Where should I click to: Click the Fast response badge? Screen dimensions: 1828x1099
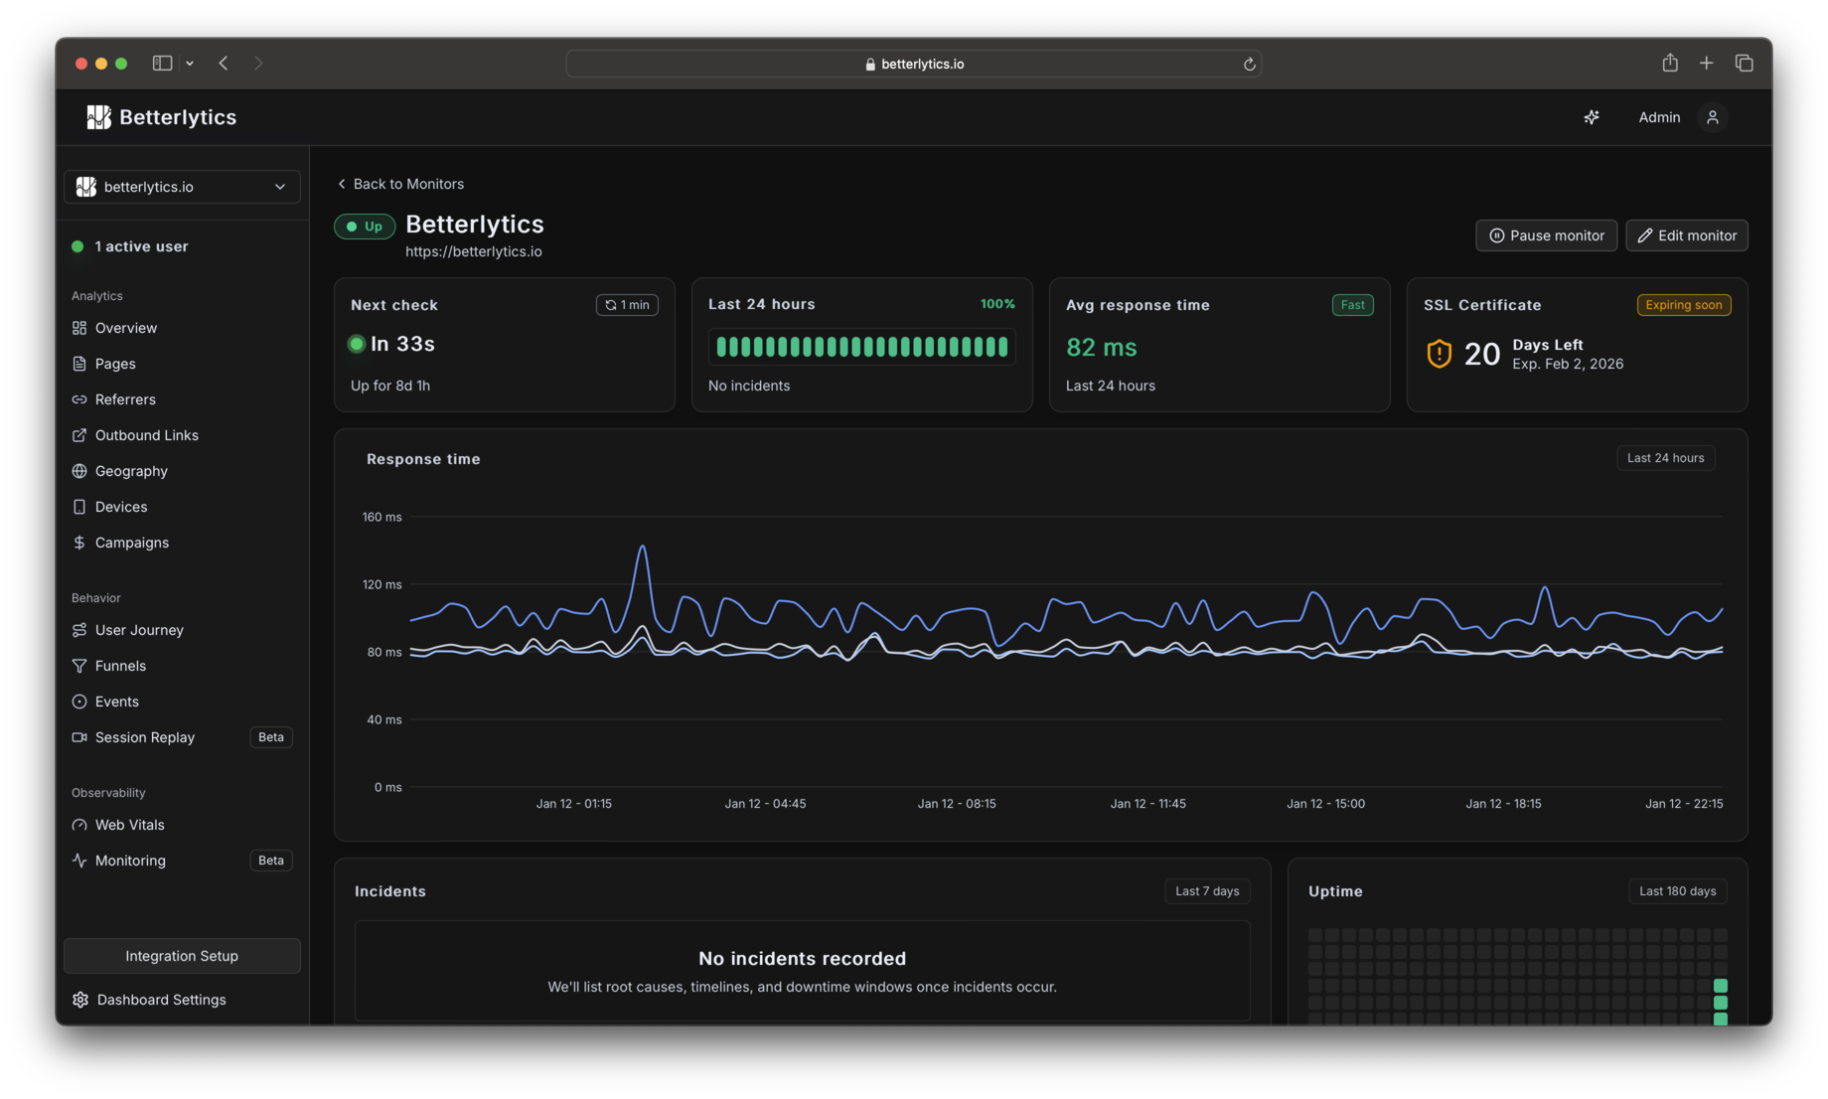tap(1353, 305)
